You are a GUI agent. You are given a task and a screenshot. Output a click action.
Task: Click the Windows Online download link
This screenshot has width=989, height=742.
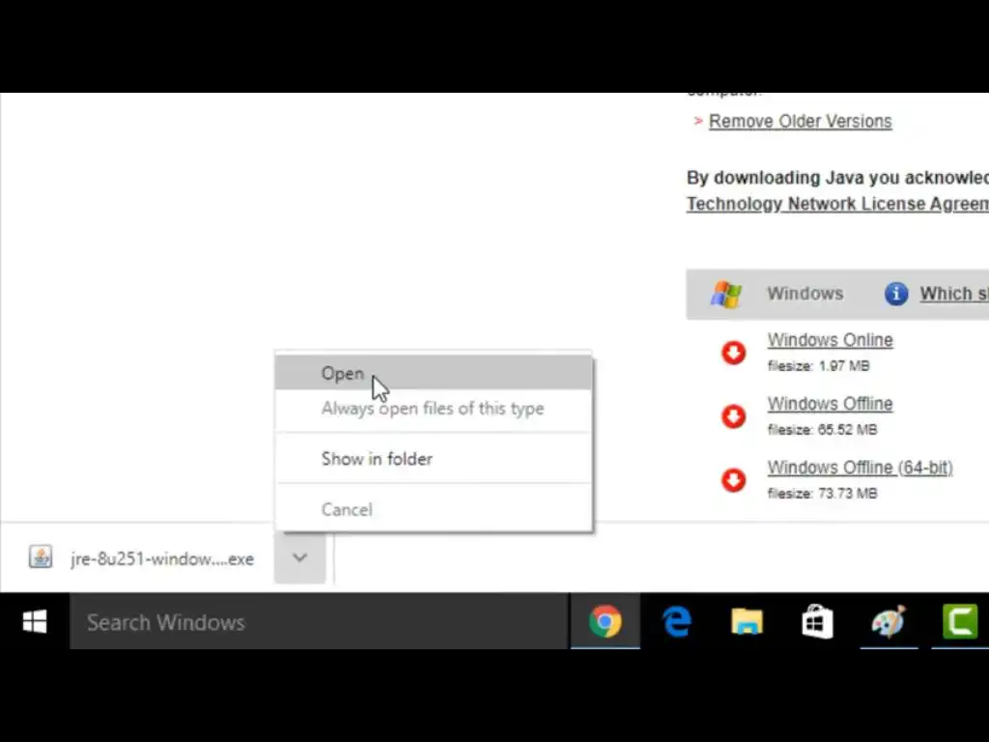coord(830,340)
